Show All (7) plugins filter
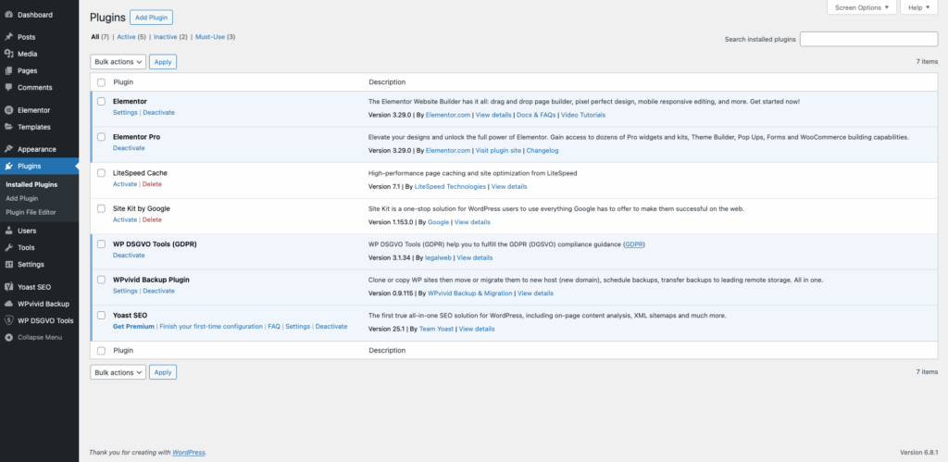This screenshot has height=462, width=948. click(100, 37)
